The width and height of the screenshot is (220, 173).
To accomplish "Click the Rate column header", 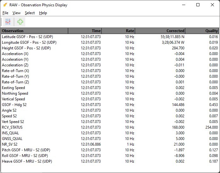I will point(118,31).
